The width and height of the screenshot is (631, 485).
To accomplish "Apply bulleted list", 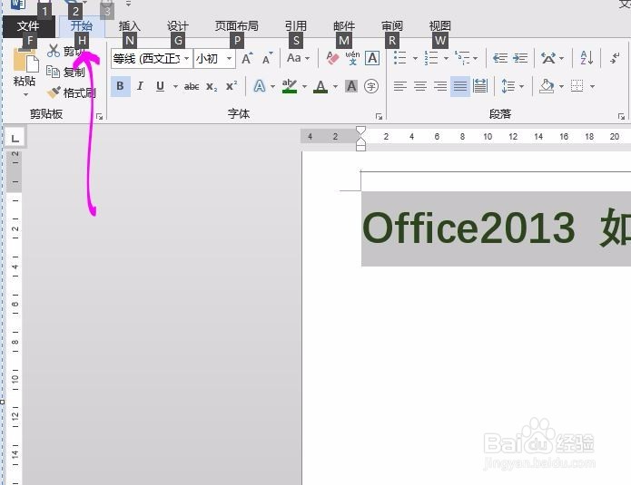I will [x=400, y=58].
